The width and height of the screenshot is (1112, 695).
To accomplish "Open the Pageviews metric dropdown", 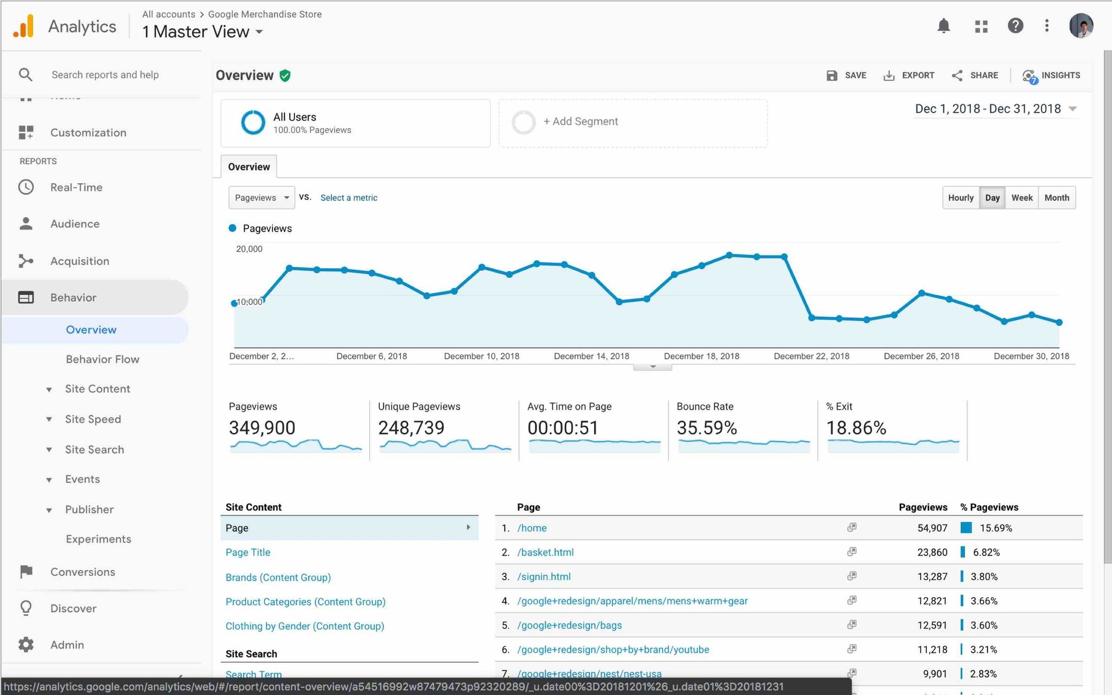I will [x=262, y=198].
